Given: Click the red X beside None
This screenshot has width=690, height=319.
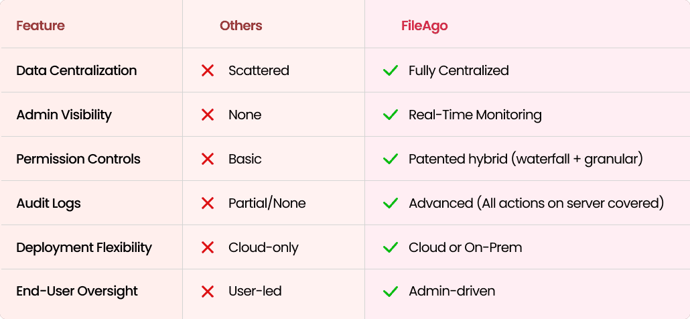Looking at the screenshot, I should [207, 115].
